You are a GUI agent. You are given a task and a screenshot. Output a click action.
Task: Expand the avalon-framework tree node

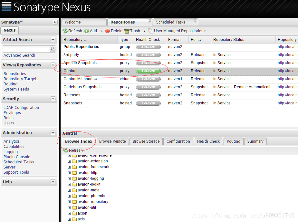[69, 167]
